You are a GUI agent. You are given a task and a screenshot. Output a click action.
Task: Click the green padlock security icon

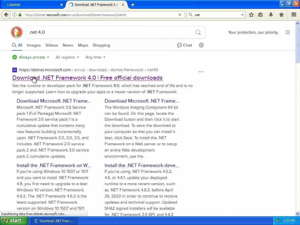pos(20,15)
